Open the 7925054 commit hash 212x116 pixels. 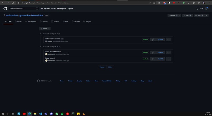point(160,40)
